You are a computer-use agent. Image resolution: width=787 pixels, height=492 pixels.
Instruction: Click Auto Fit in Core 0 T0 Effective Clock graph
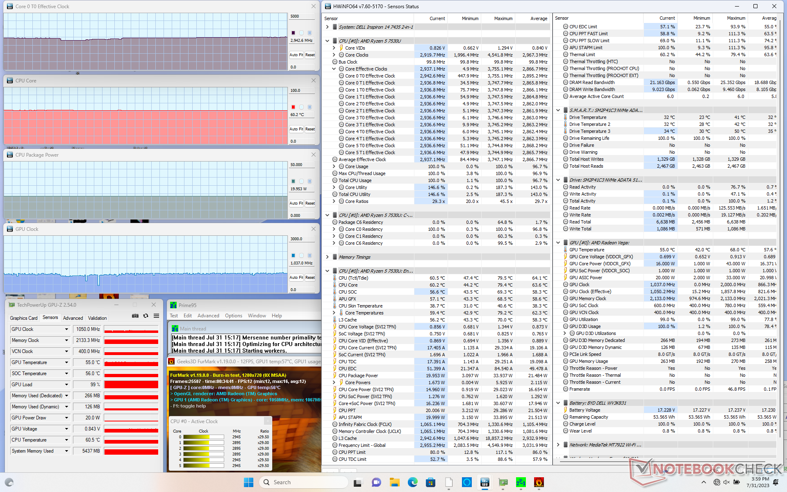[296, 55]
